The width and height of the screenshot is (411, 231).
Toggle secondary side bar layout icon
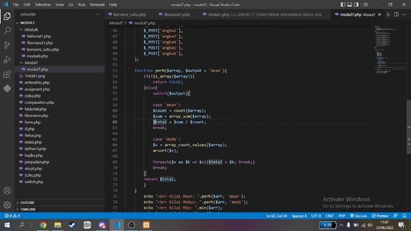tap(356, 4)
